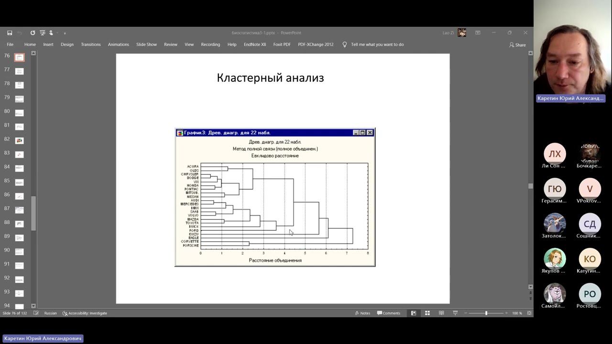Click the V participant avatar VPokrov
Viewport: 612px width, 344px height.
[590, 189]
